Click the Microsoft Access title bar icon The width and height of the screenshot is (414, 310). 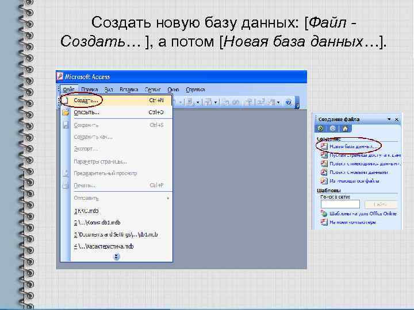60,77
